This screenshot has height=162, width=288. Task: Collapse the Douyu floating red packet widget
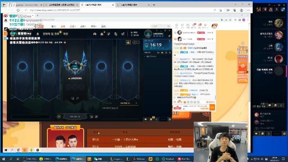coord(243,43)
